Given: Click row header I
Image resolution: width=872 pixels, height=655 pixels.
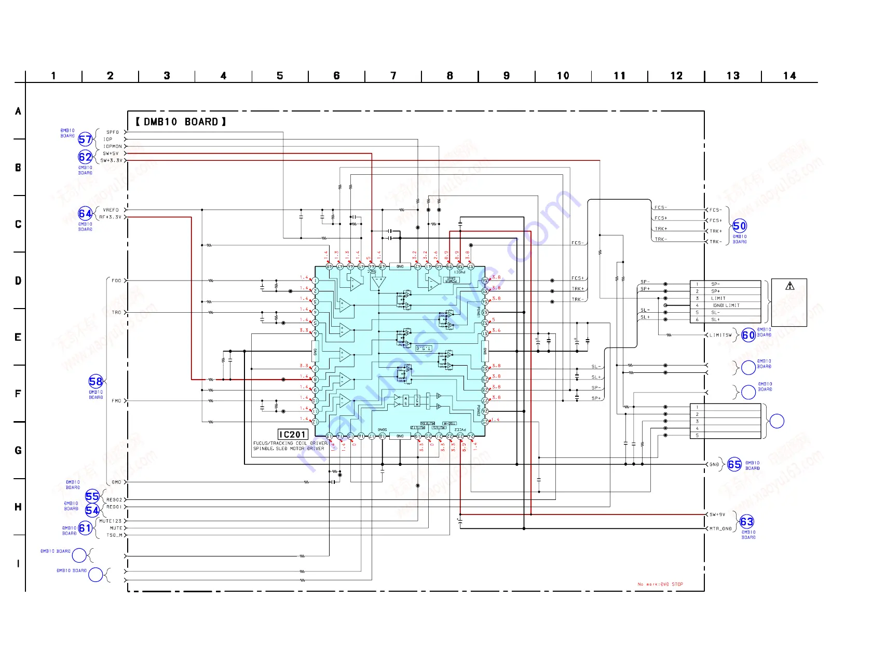Looking at the screenshot, I should [x=18, y=563].
